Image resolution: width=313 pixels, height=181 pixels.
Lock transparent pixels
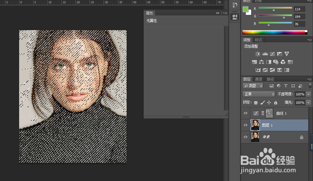click(256, 103)
